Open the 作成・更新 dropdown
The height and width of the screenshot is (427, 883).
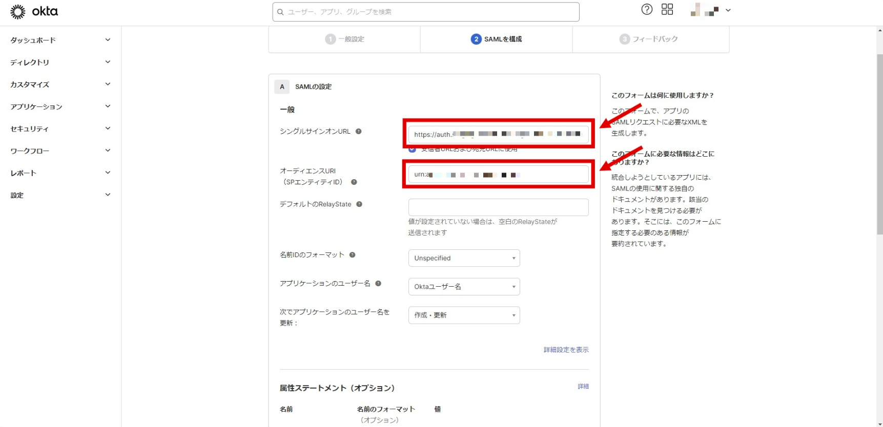[464, 315]
